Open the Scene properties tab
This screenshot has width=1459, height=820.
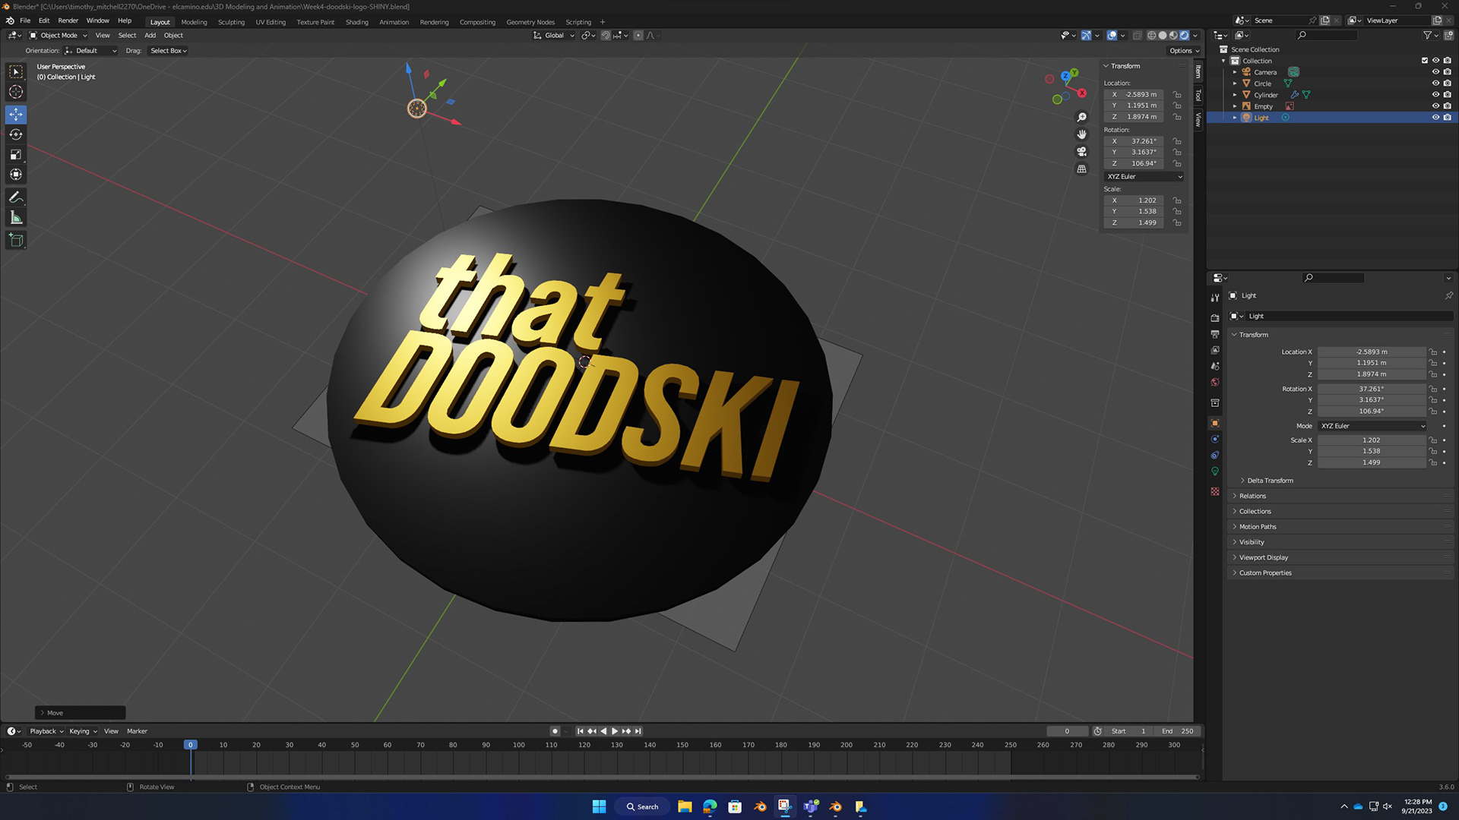click(1215, 367)
